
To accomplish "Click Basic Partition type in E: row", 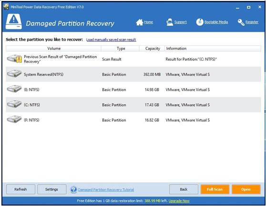I will tap(114, 89).
